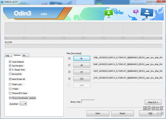
Task: Click the Binary Size field
Action: click(88, 102)
